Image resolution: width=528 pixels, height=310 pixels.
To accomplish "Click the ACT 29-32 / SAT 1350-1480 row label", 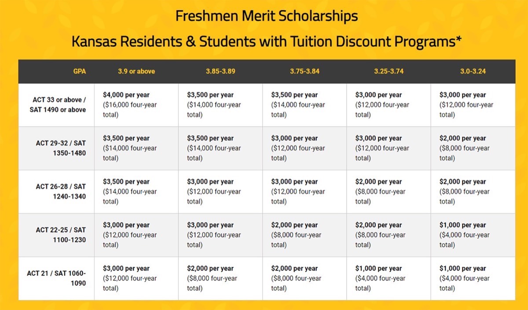I will [61, 148].
